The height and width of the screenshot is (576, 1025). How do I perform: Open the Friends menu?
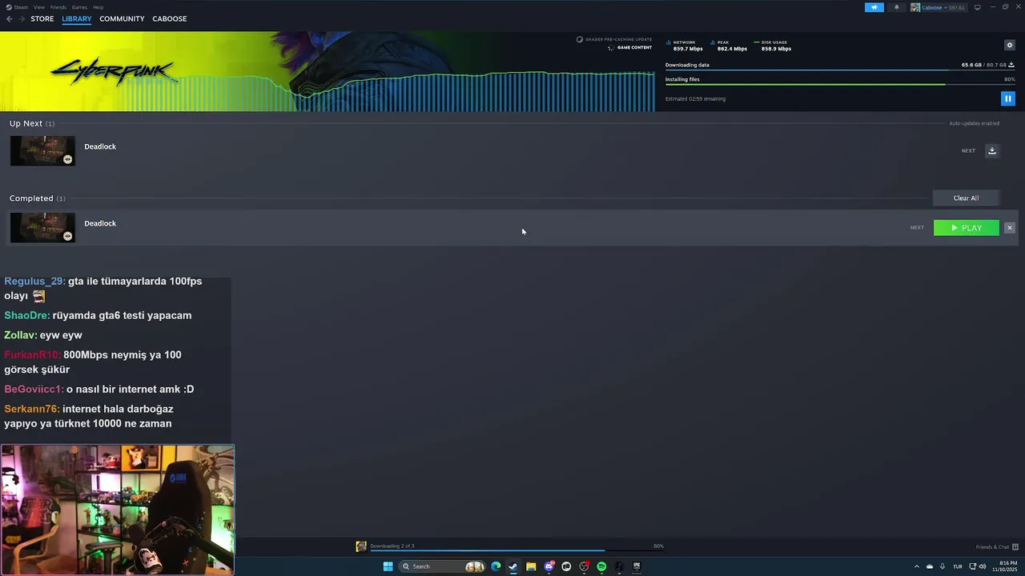coord(58,7)
